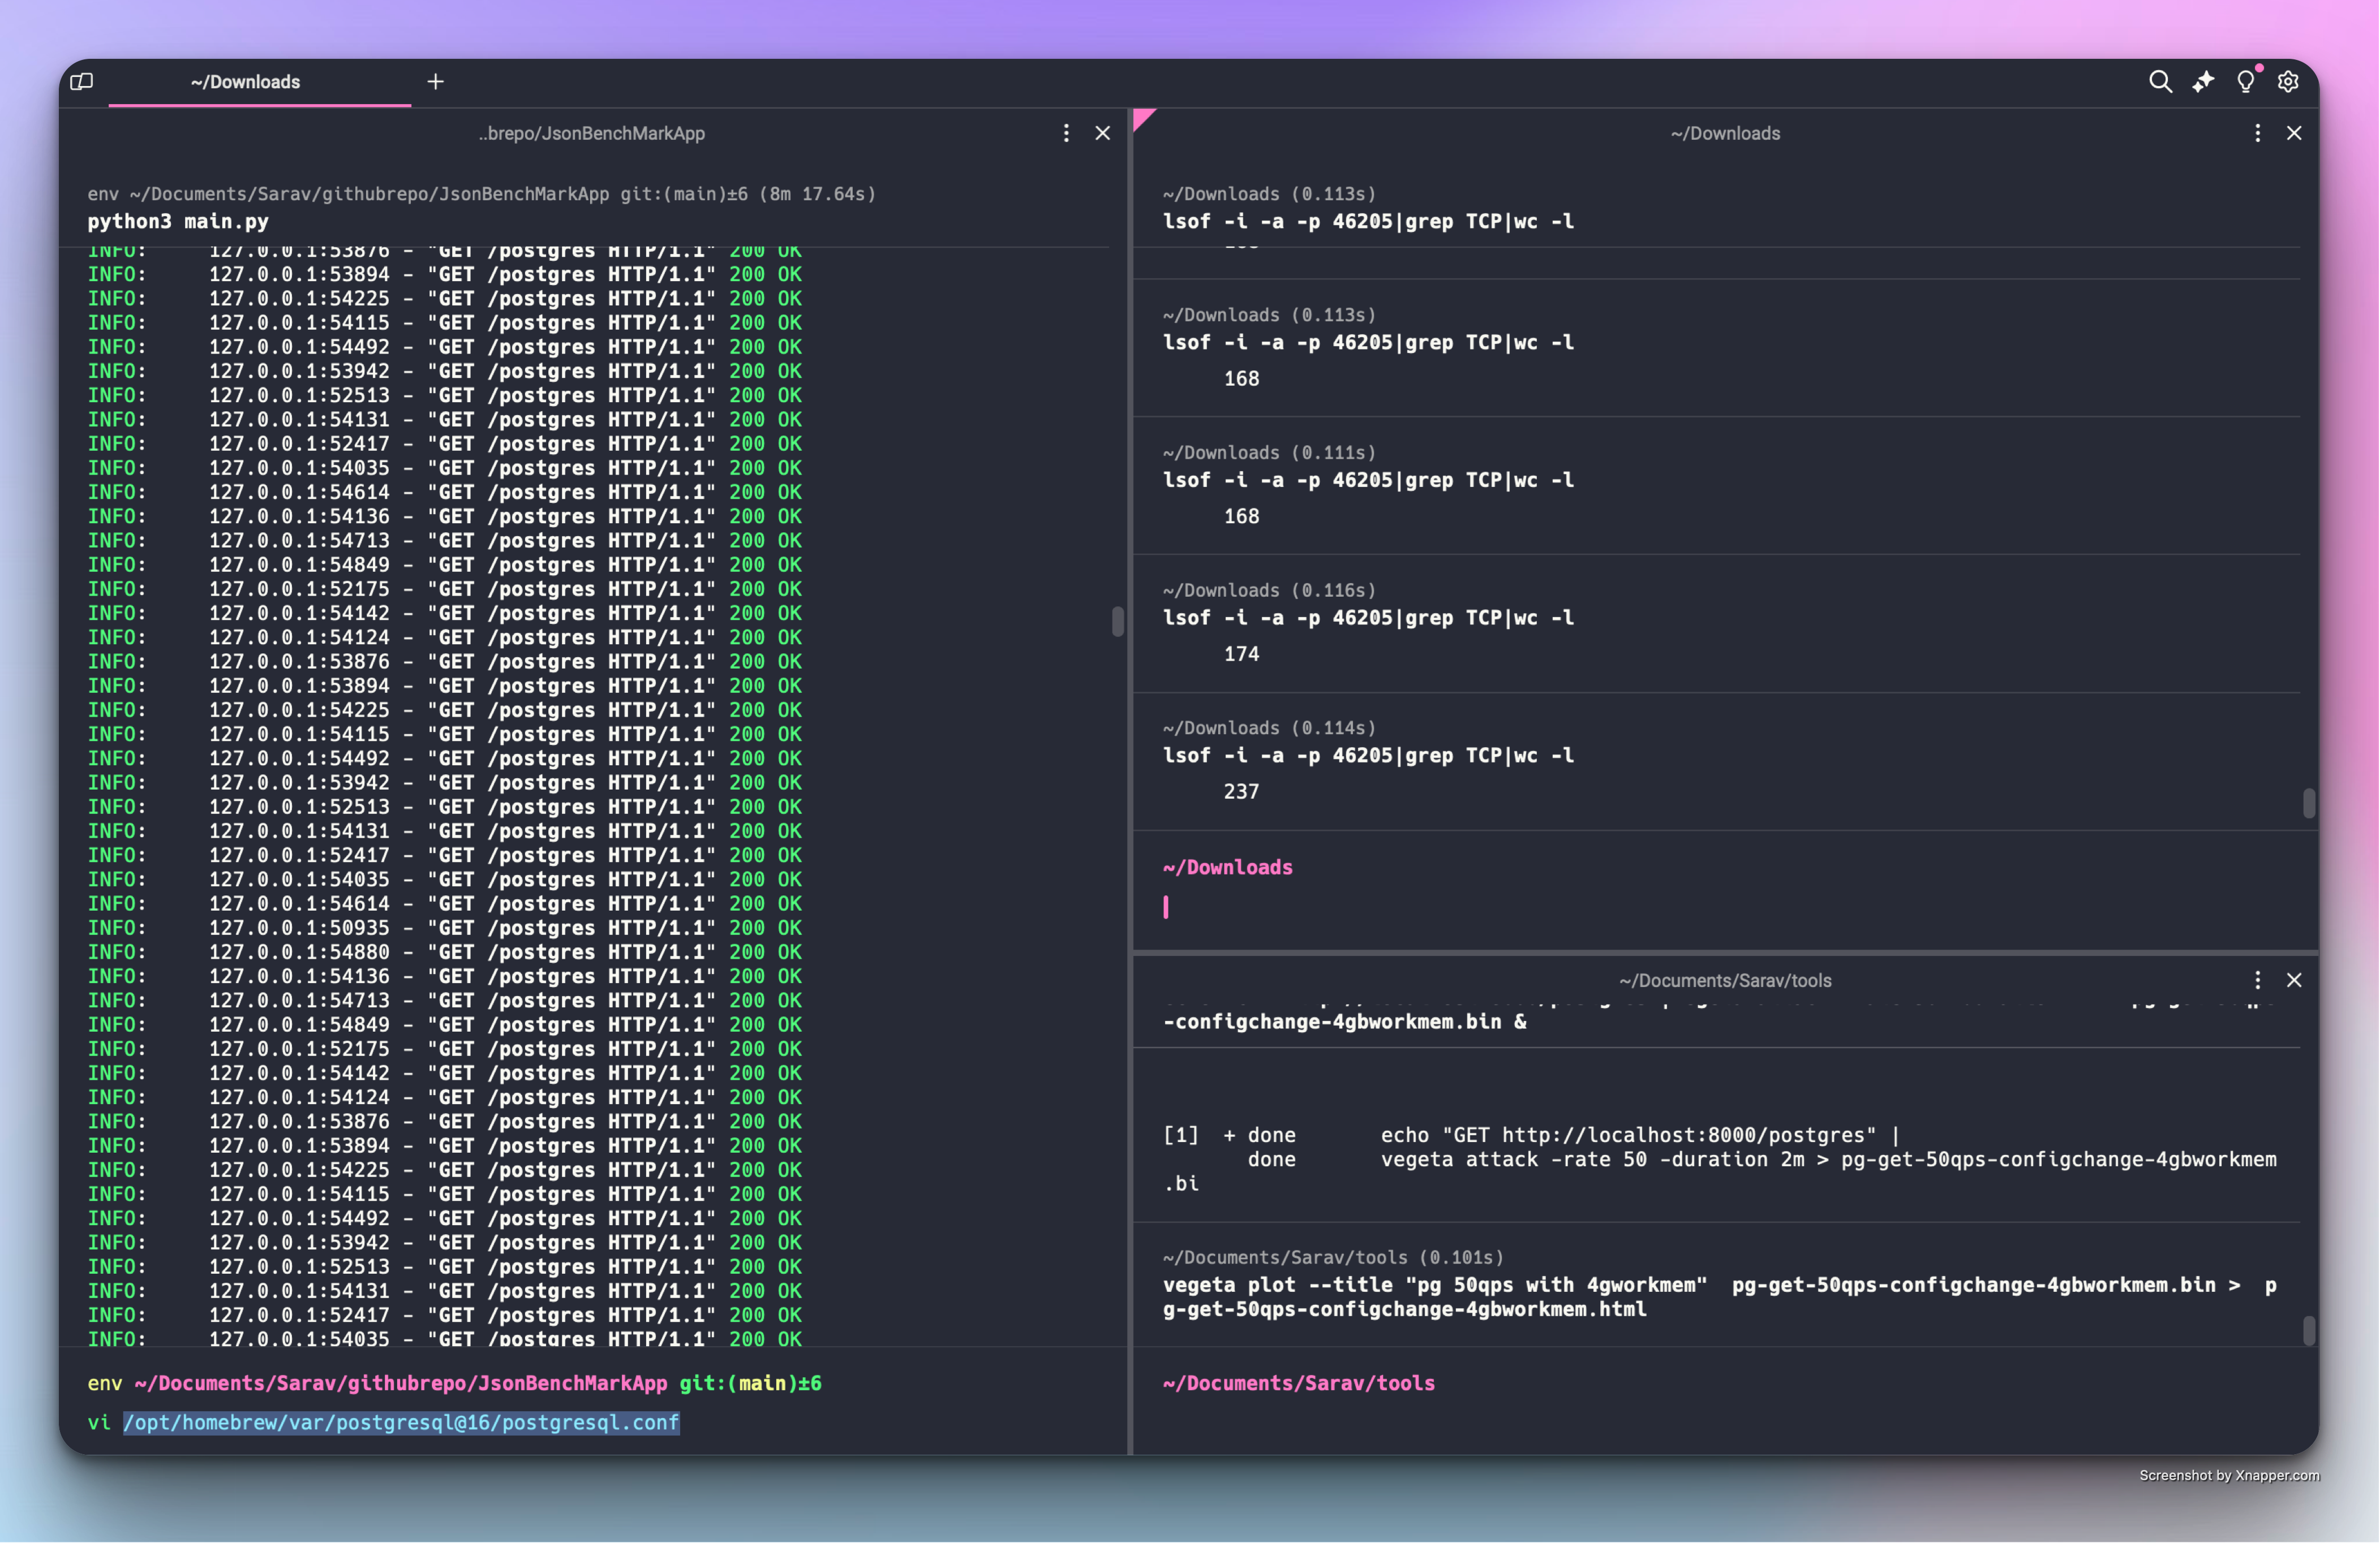This screenshot has width=2380, height=1543.
Task: Click the pink bookmark corner in Downloads pane
Action: tap(1143, 118)
